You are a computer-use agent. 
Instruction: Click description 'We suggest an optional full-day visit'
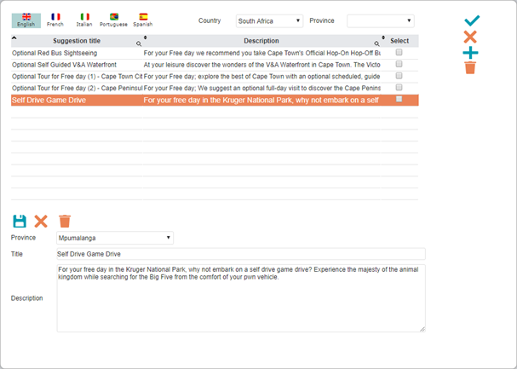coord(261,89)
